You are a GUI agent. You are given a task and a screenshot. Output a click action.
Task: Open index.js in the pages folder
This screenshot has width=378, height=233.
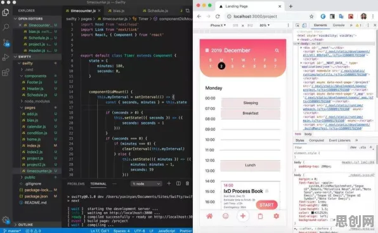[34, 145]
